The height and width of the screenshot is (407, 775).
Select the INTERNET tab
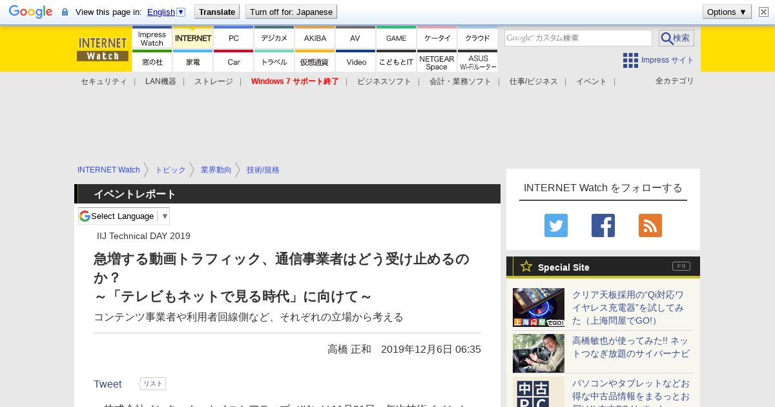tap(192, 38)
